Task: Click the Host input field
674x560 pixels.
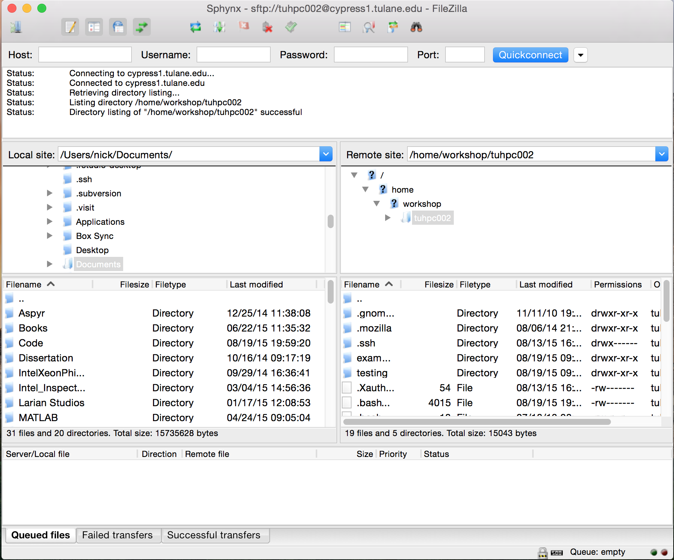Action: [x=85, y=55]
